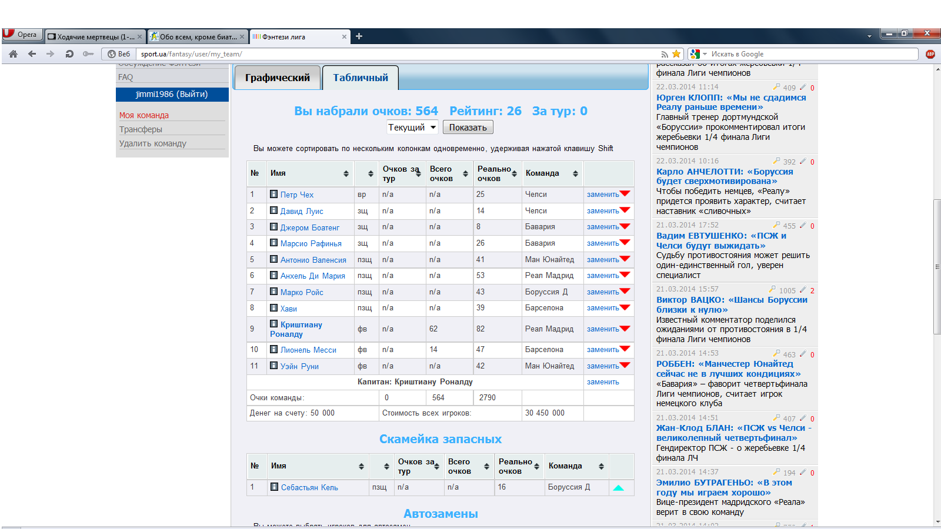Navigate back with the back arrow
Screen dimensions: 941x529
[32, 54]
